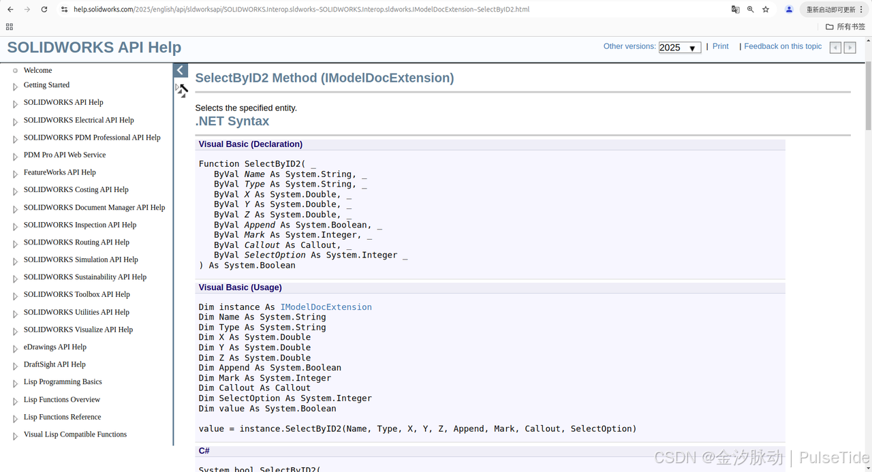Open SOLIDWORKS Visualize API Help topic
This screenshot has height=472, width=872.
coord(78,330)
